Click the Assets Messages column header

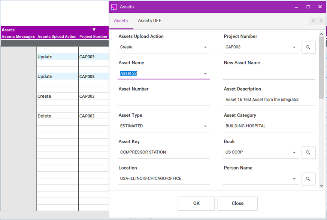pyautogui.click(x=18, y=37)
